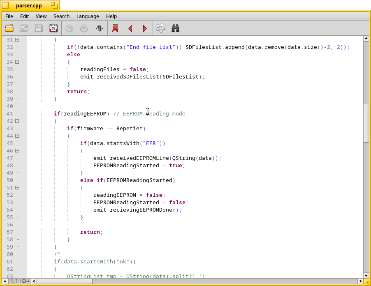Screen dimensions: 371x286
Task: Click the vertical scrollbar down arrow
Action: click(x=366, y=276)
